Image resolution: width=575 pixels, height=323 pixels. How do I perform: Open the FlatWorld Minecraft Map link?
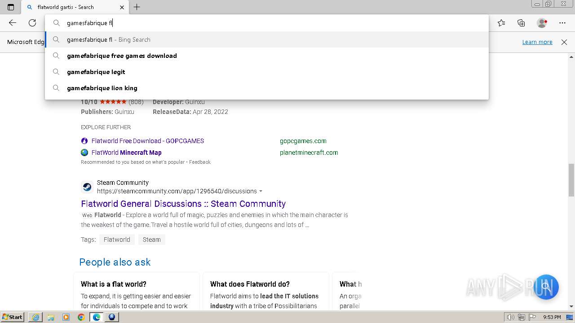[127, 153]
